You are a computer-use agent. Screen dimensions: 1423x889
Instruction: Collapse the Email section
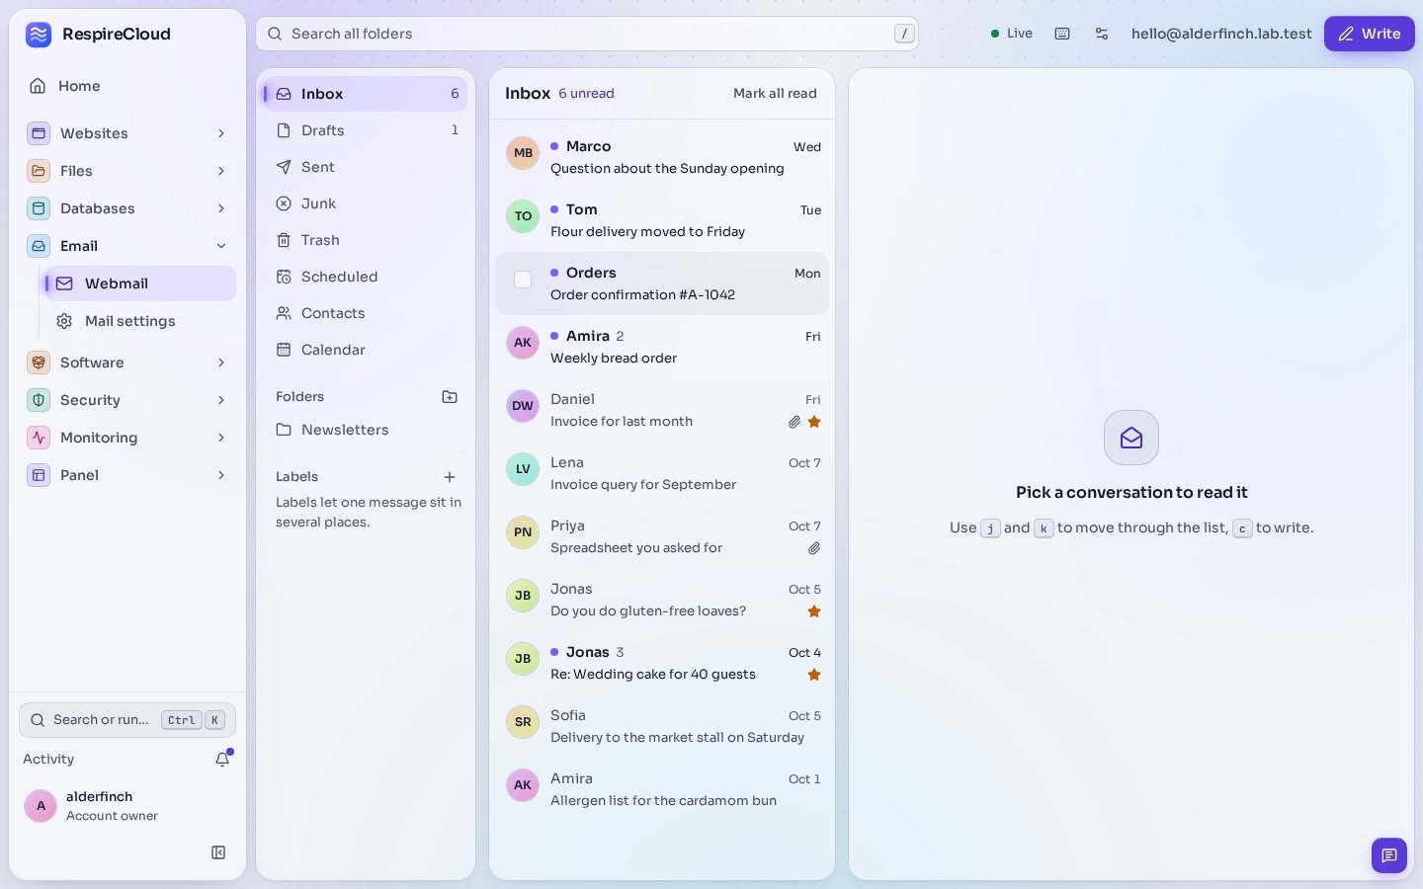[x=127, y=246]
